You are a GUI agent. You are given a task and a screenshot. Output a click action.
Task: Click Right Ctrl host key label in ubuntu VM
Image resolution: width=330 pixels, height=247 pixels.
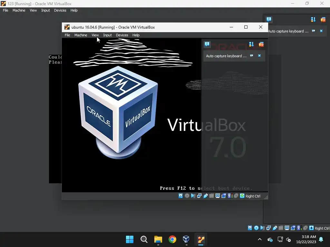point(253,196)
